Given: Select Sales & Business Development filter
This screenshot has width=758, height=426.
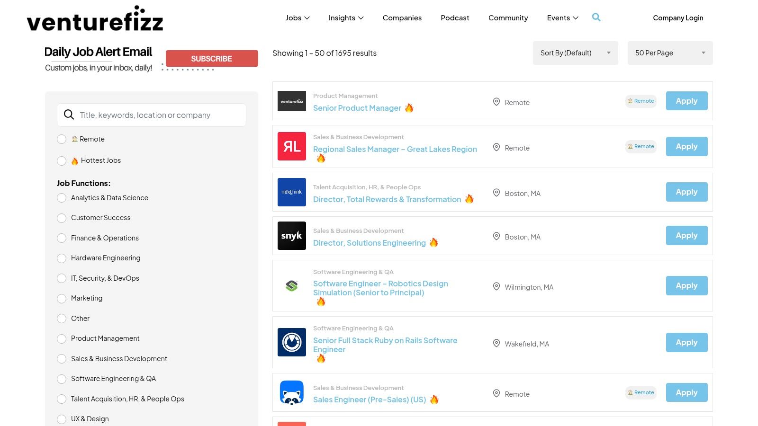Looking at the screenshot, I should (x=62, y=359).
